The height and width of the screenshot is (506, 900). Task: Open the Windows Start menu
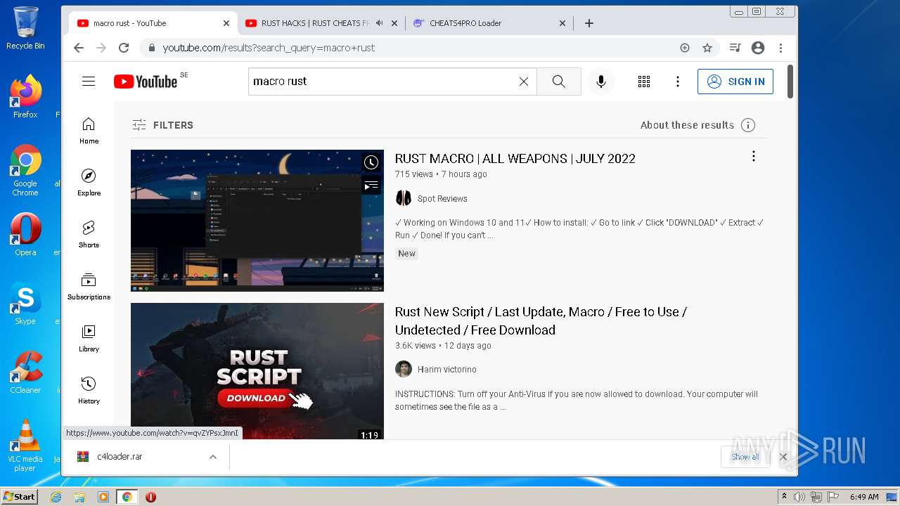coord(19,497)
